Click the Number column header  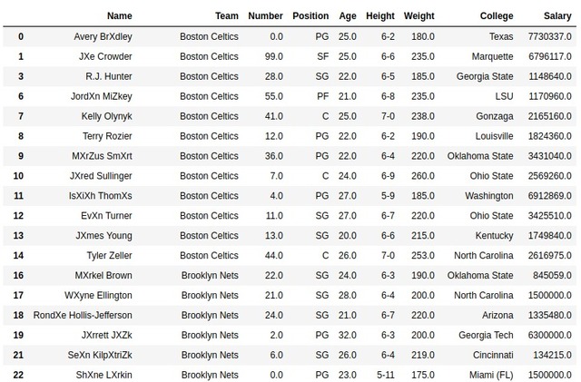(265, 15)
